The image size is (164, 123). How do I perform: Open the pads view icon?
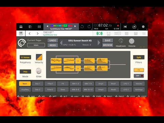pos(118,33)
